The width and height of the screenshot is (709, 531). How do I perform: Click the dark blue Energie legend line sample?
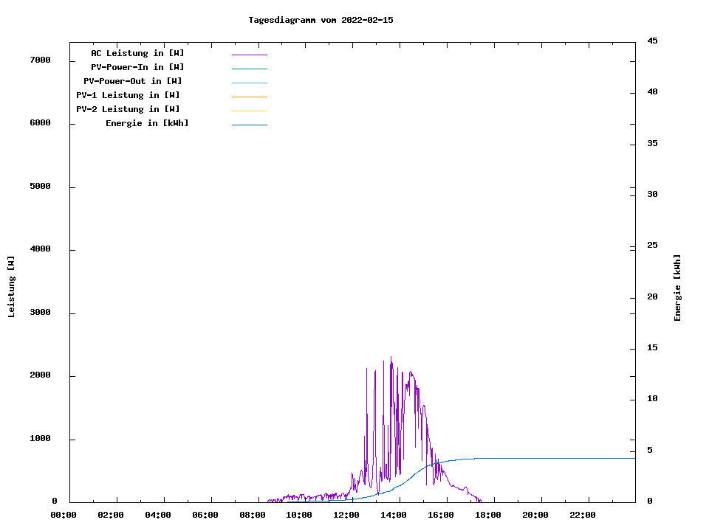pos(249,125)
